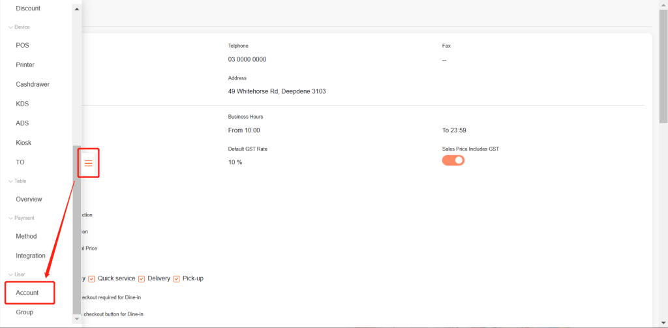Toggle Sales Price Includes GST switch

click(x=453, y=160)
